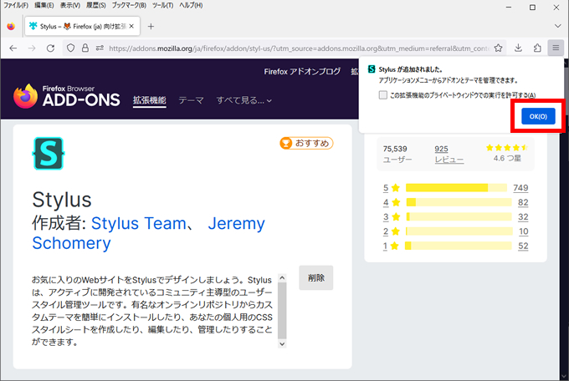Open the 925 レビュー link

449,154
